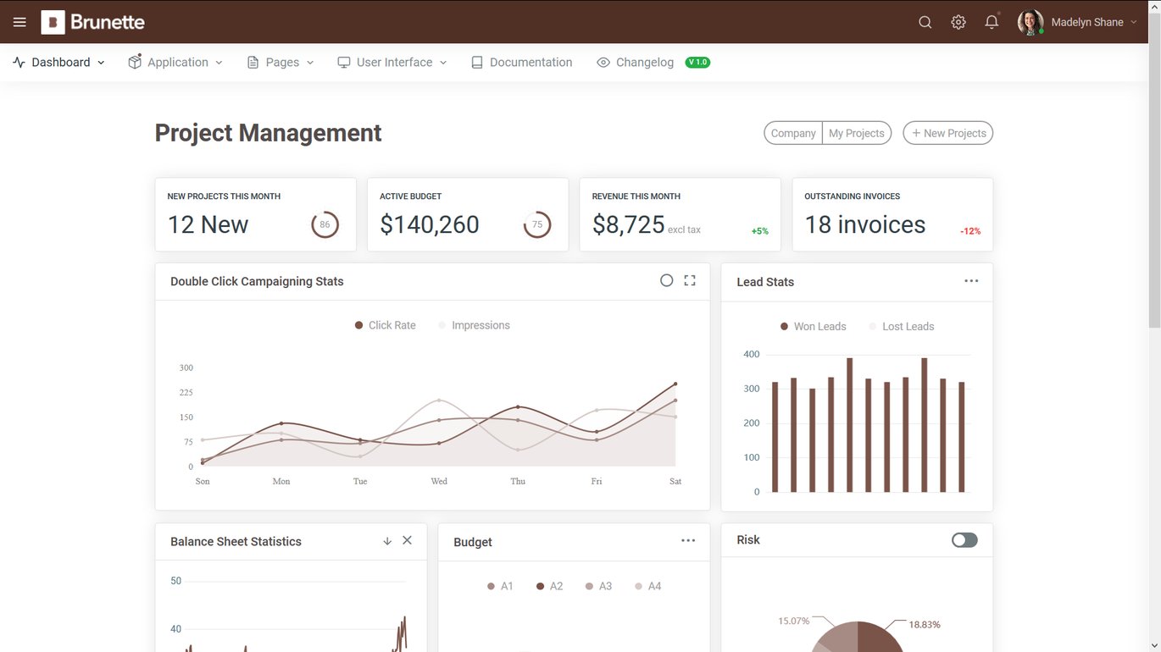Open Lead Stats more options menu
This screenshot has width=1161, height=652.
coord(971,281)
